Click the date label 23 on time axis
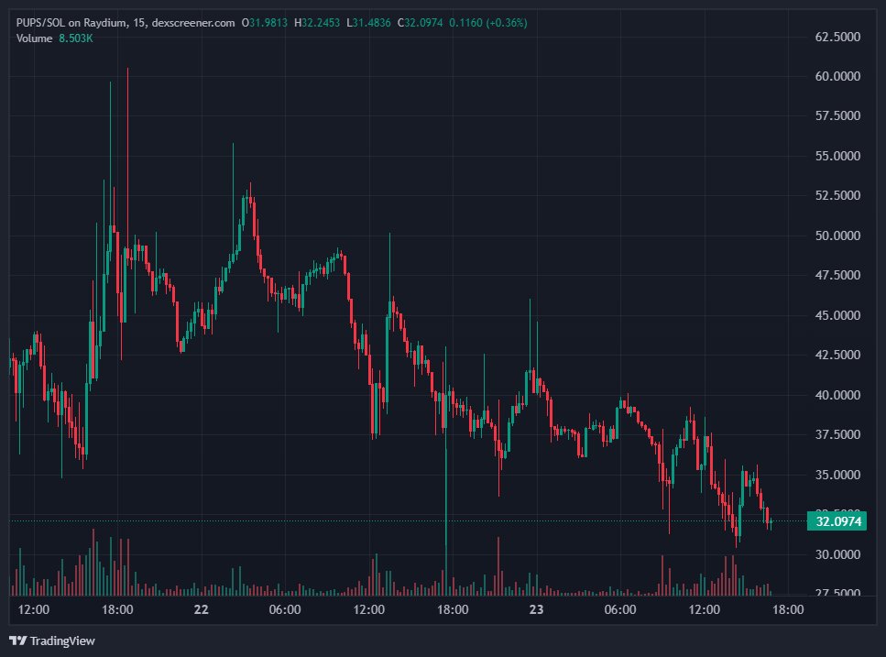Viewport: 886px width, 657px height. click(536, 609)
